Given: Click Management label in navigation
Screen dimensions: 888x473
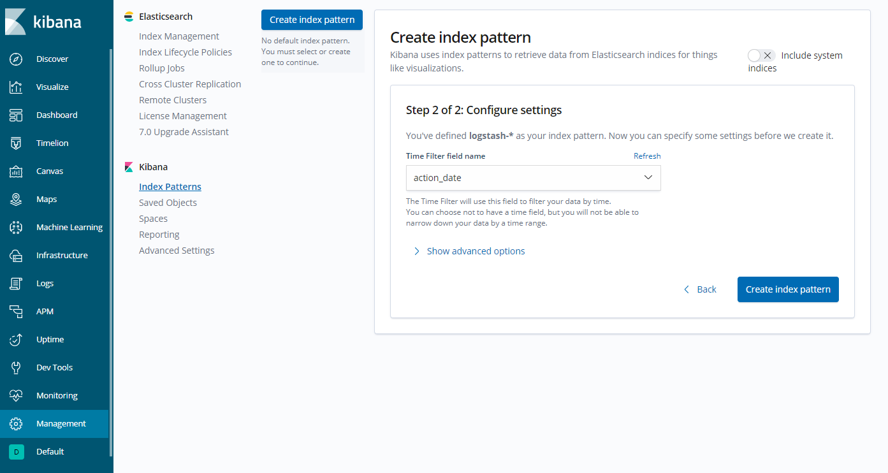Looking at the screenshot, I should [x=61, y=423].
